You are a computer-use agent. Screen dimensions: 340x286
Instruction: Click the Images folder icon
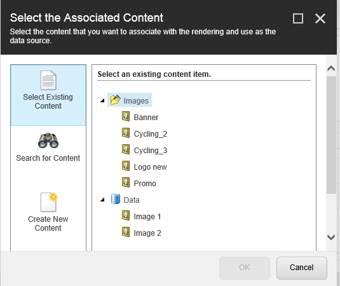(x=116, y=100)
